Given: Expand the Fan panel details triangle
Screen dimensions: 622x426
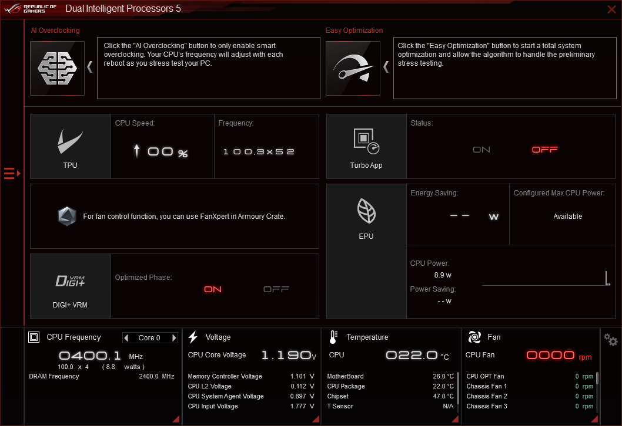Looking at the screenshot, I should pos(594,418).
